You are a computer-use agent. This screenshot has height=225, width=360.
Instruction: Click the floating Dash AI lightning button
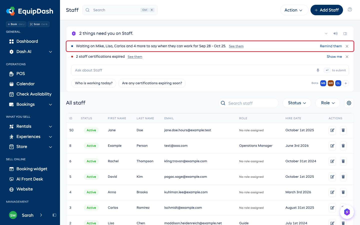347,212
